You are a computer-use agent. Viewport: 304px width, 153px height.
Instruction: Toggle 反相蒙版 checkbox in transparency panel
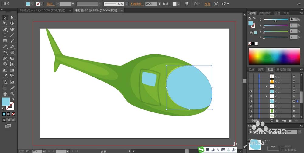283,150
